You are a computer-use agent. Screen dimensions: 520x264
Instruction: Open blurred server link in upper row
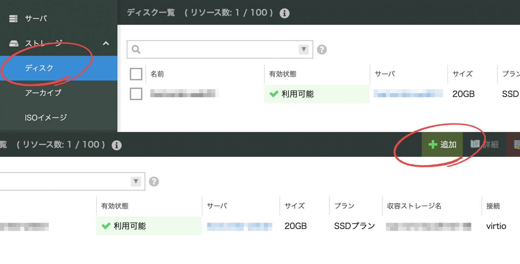(408, 93)
